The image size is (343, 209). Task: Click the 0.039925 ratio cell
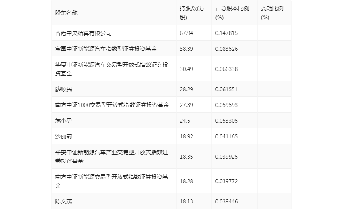(226, 157)
